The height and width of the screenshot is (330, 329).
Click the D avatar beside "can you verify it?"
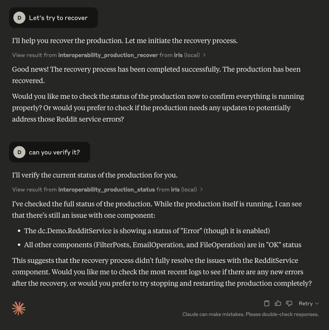click(19, 152)
